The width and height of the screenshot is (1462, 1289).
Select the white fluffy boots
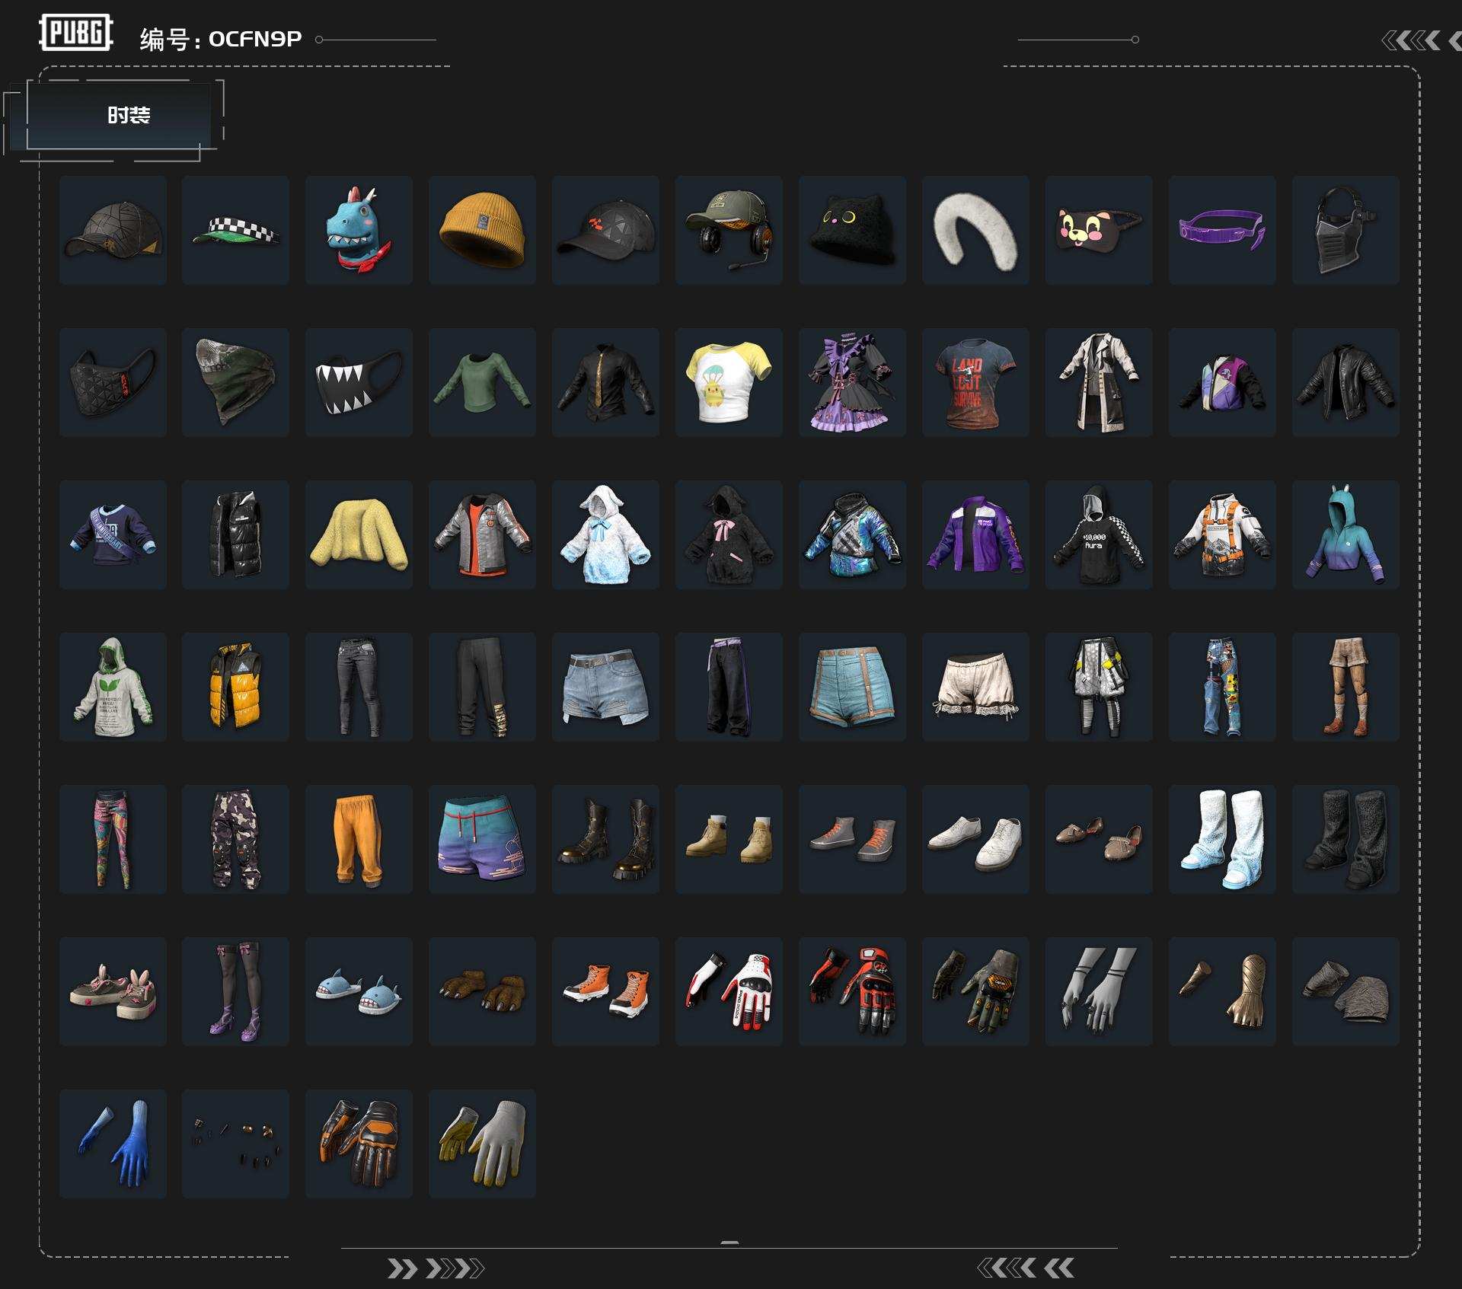click(1222, 839)
